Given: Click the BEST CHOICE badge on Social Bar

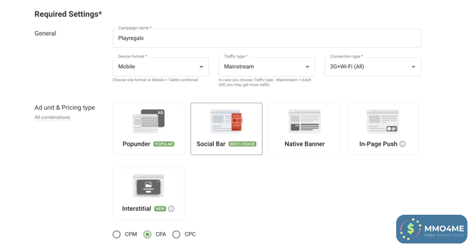Looking at the screenshot, I should [243, 144].
